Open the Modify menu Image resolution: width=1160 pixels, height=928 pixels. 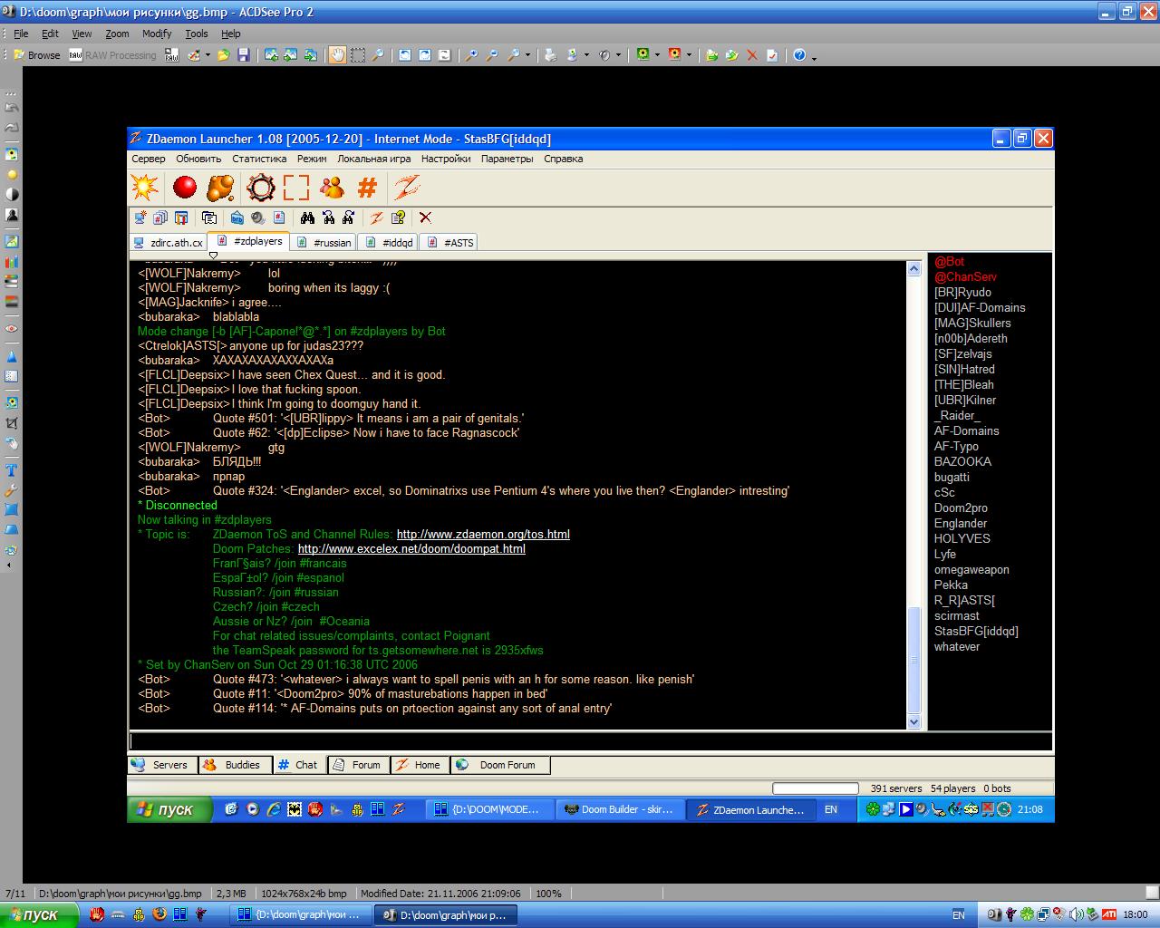(156, 34)
